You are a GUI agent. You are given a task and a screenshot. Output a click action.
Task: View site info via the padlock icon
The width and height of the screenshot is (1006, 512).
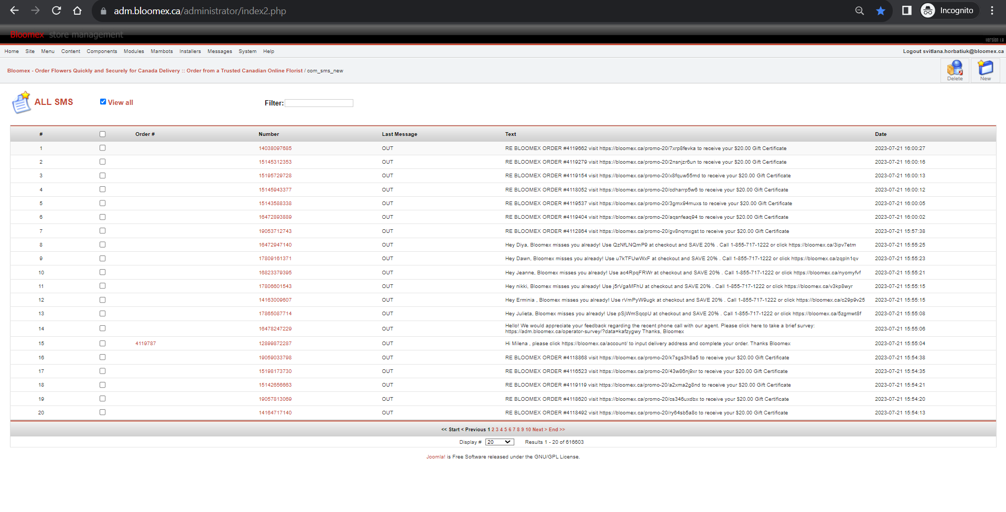coord(103,11)
